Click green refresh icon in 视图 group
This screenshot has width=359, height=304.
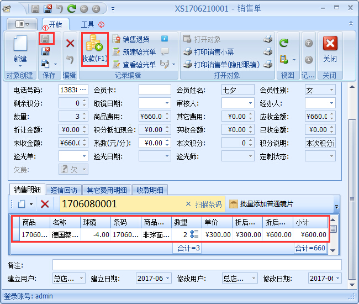[284, 43]
